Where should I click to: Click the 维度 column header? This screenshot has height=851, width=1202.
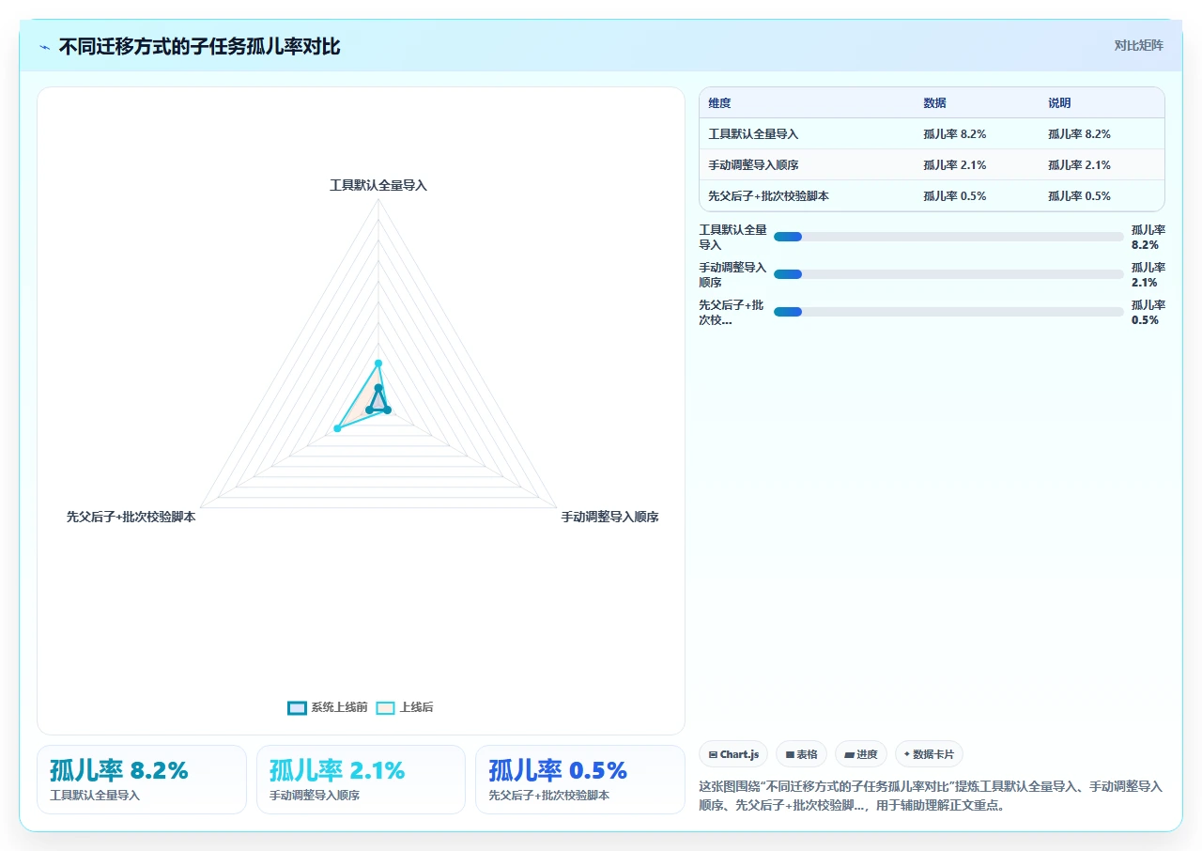(719, 103)
